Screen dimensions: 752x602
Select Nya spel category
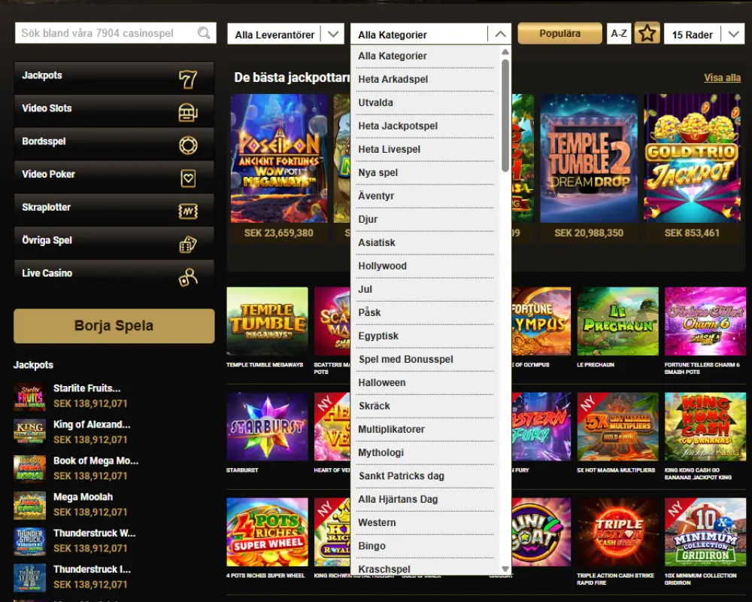[x=425, y=173]
